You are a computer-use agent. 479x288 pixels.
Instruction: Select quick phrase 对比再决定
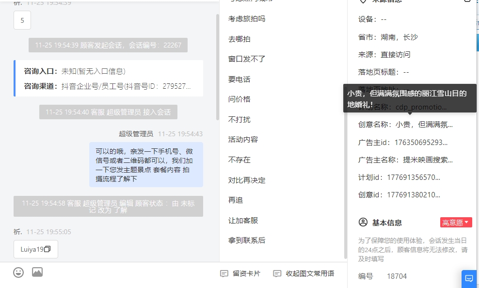[246, 180]
